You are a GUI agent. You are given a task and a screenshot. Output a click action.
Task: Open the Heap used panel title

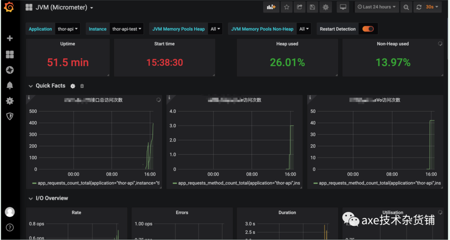pos(287,44)
